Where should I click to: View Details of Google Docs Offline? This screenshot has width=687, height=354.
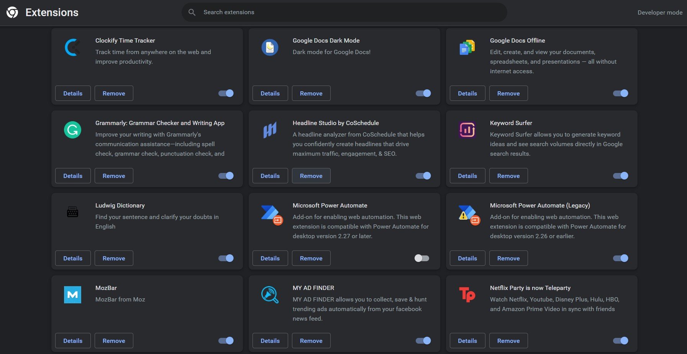tap(467, 93)
